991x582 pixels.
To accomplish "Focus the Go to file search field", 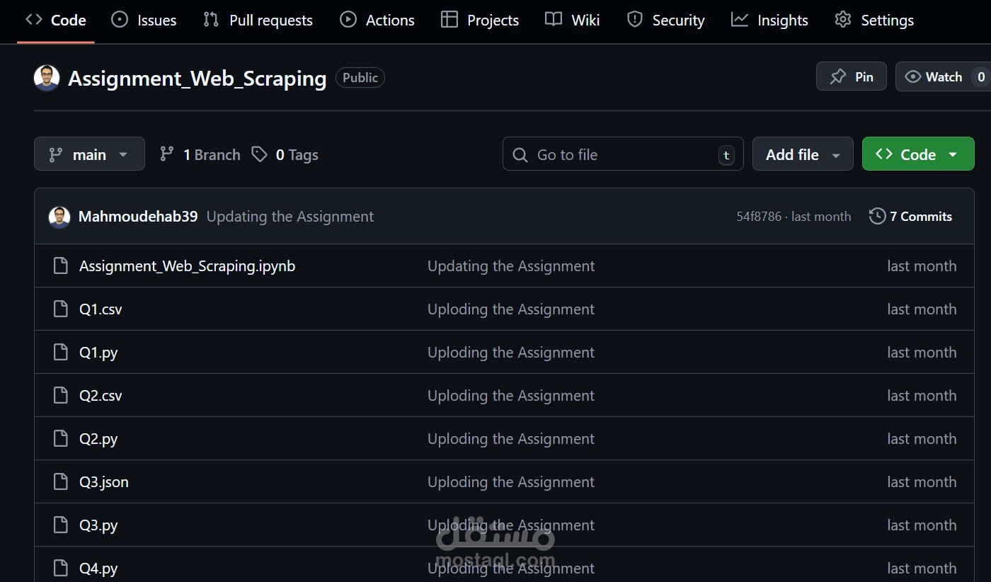I will 623,154.
